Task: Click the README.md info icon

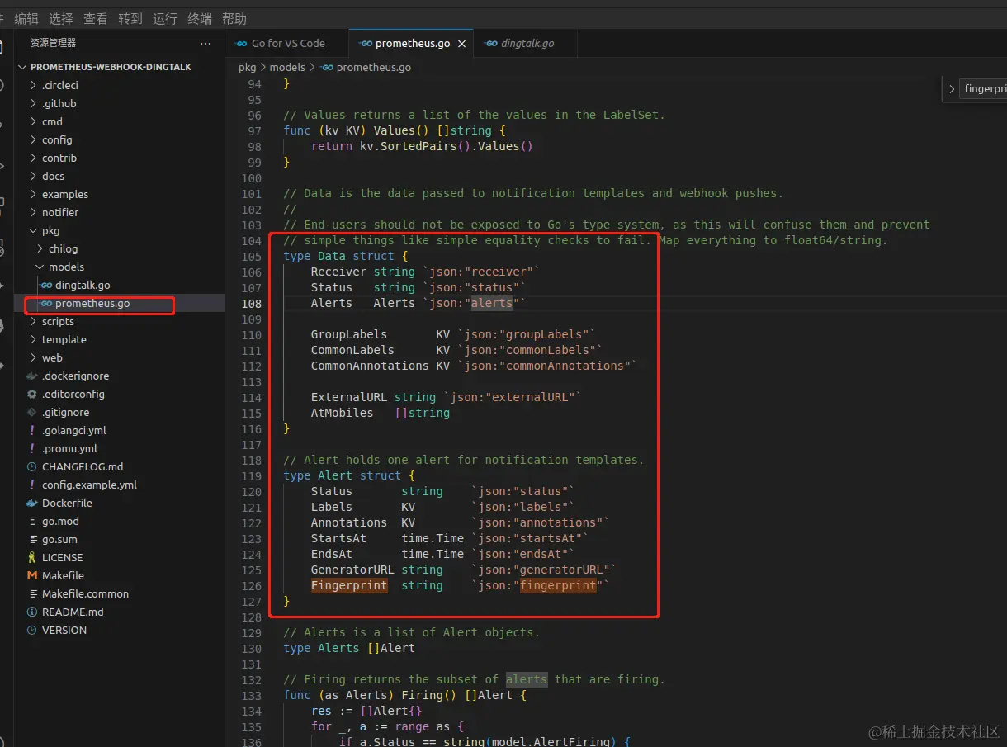Action: click(32, 612)
